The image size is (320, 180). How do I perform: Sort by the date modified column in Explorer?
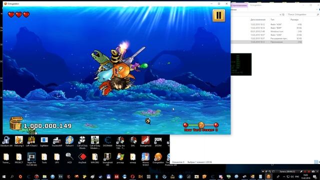tap(258, 19)
